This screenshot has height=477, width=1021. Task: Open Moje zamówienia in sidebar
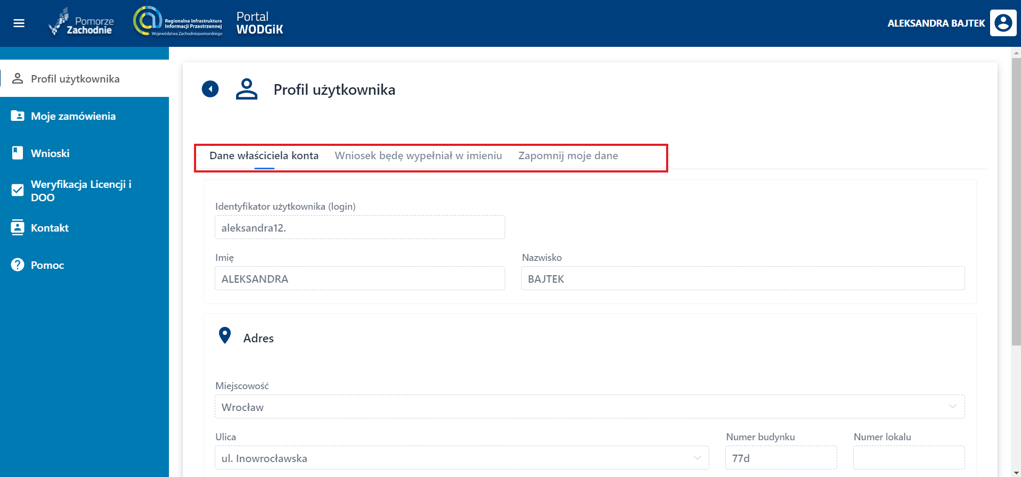coord(85,116)
